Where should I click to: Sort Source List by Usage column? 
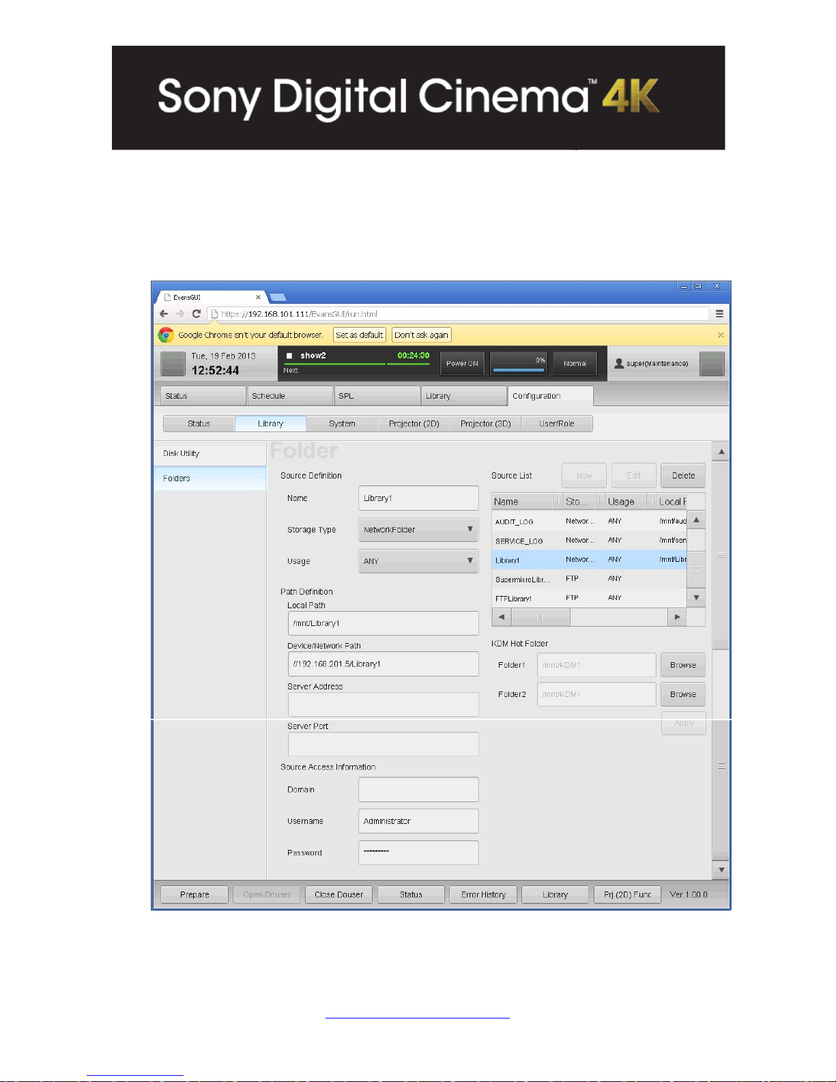[626, 502]
